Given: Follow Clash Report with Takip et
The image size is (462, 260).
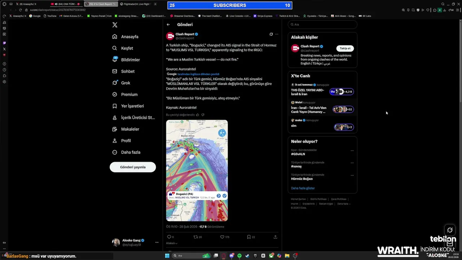Looking at the screenshot, I should 345,48.
